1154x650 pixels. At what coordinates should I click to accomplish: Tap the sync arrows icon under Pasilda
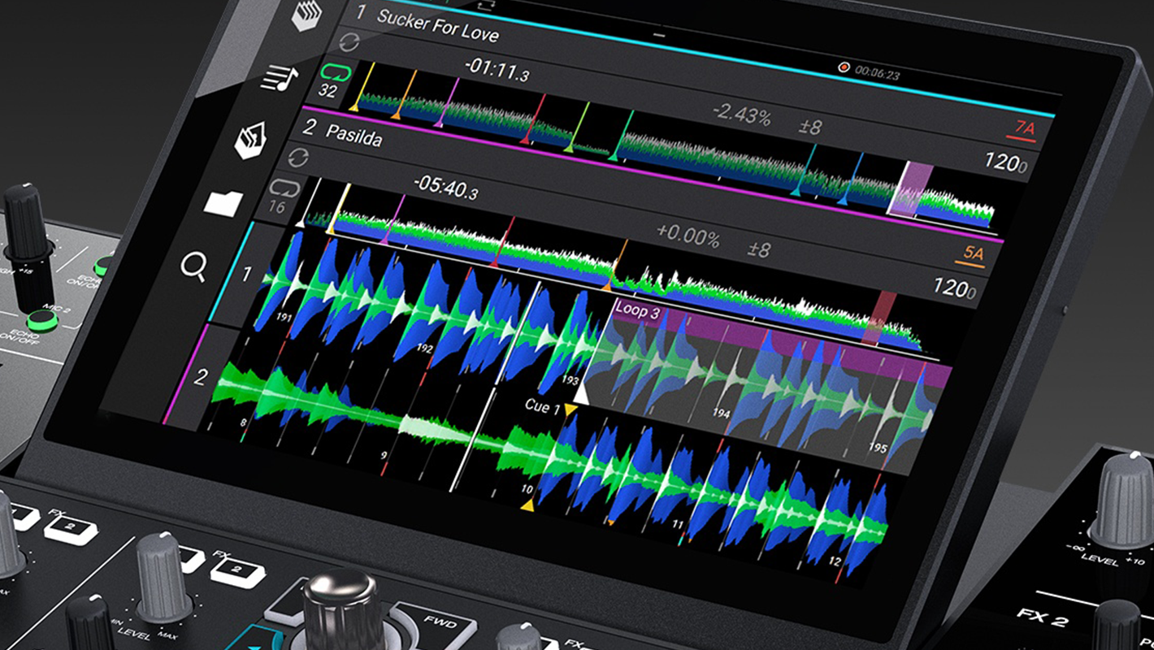tap(298, 157)
